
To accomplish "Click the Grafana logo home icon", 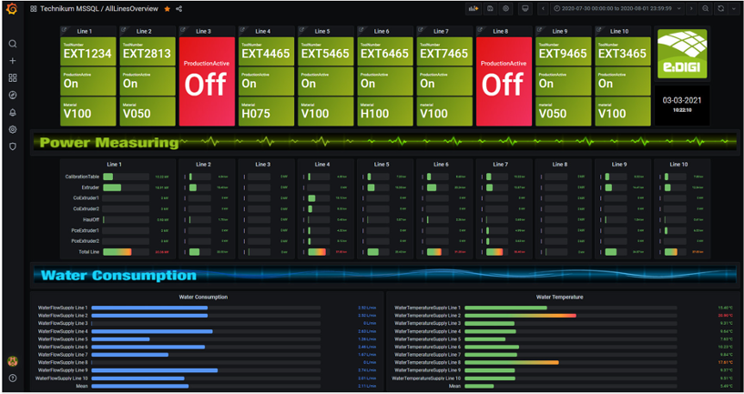I will click(x=13, y=9).
